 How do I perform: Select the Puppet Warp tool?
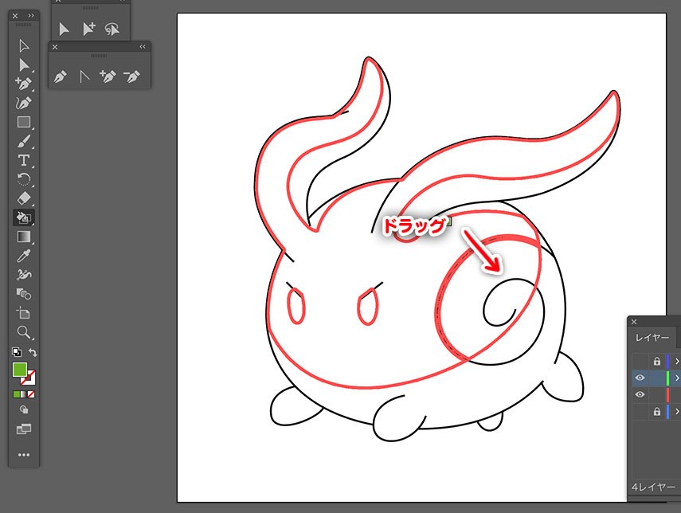point(24,275)
